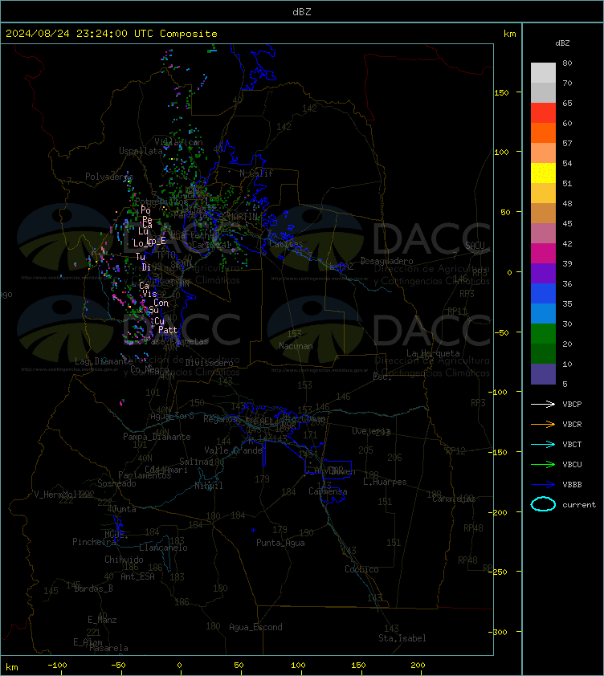Click the '200' tick on bottom axis
The height and width of the screenshot is (676, 604).
click(x=418, y=666)
